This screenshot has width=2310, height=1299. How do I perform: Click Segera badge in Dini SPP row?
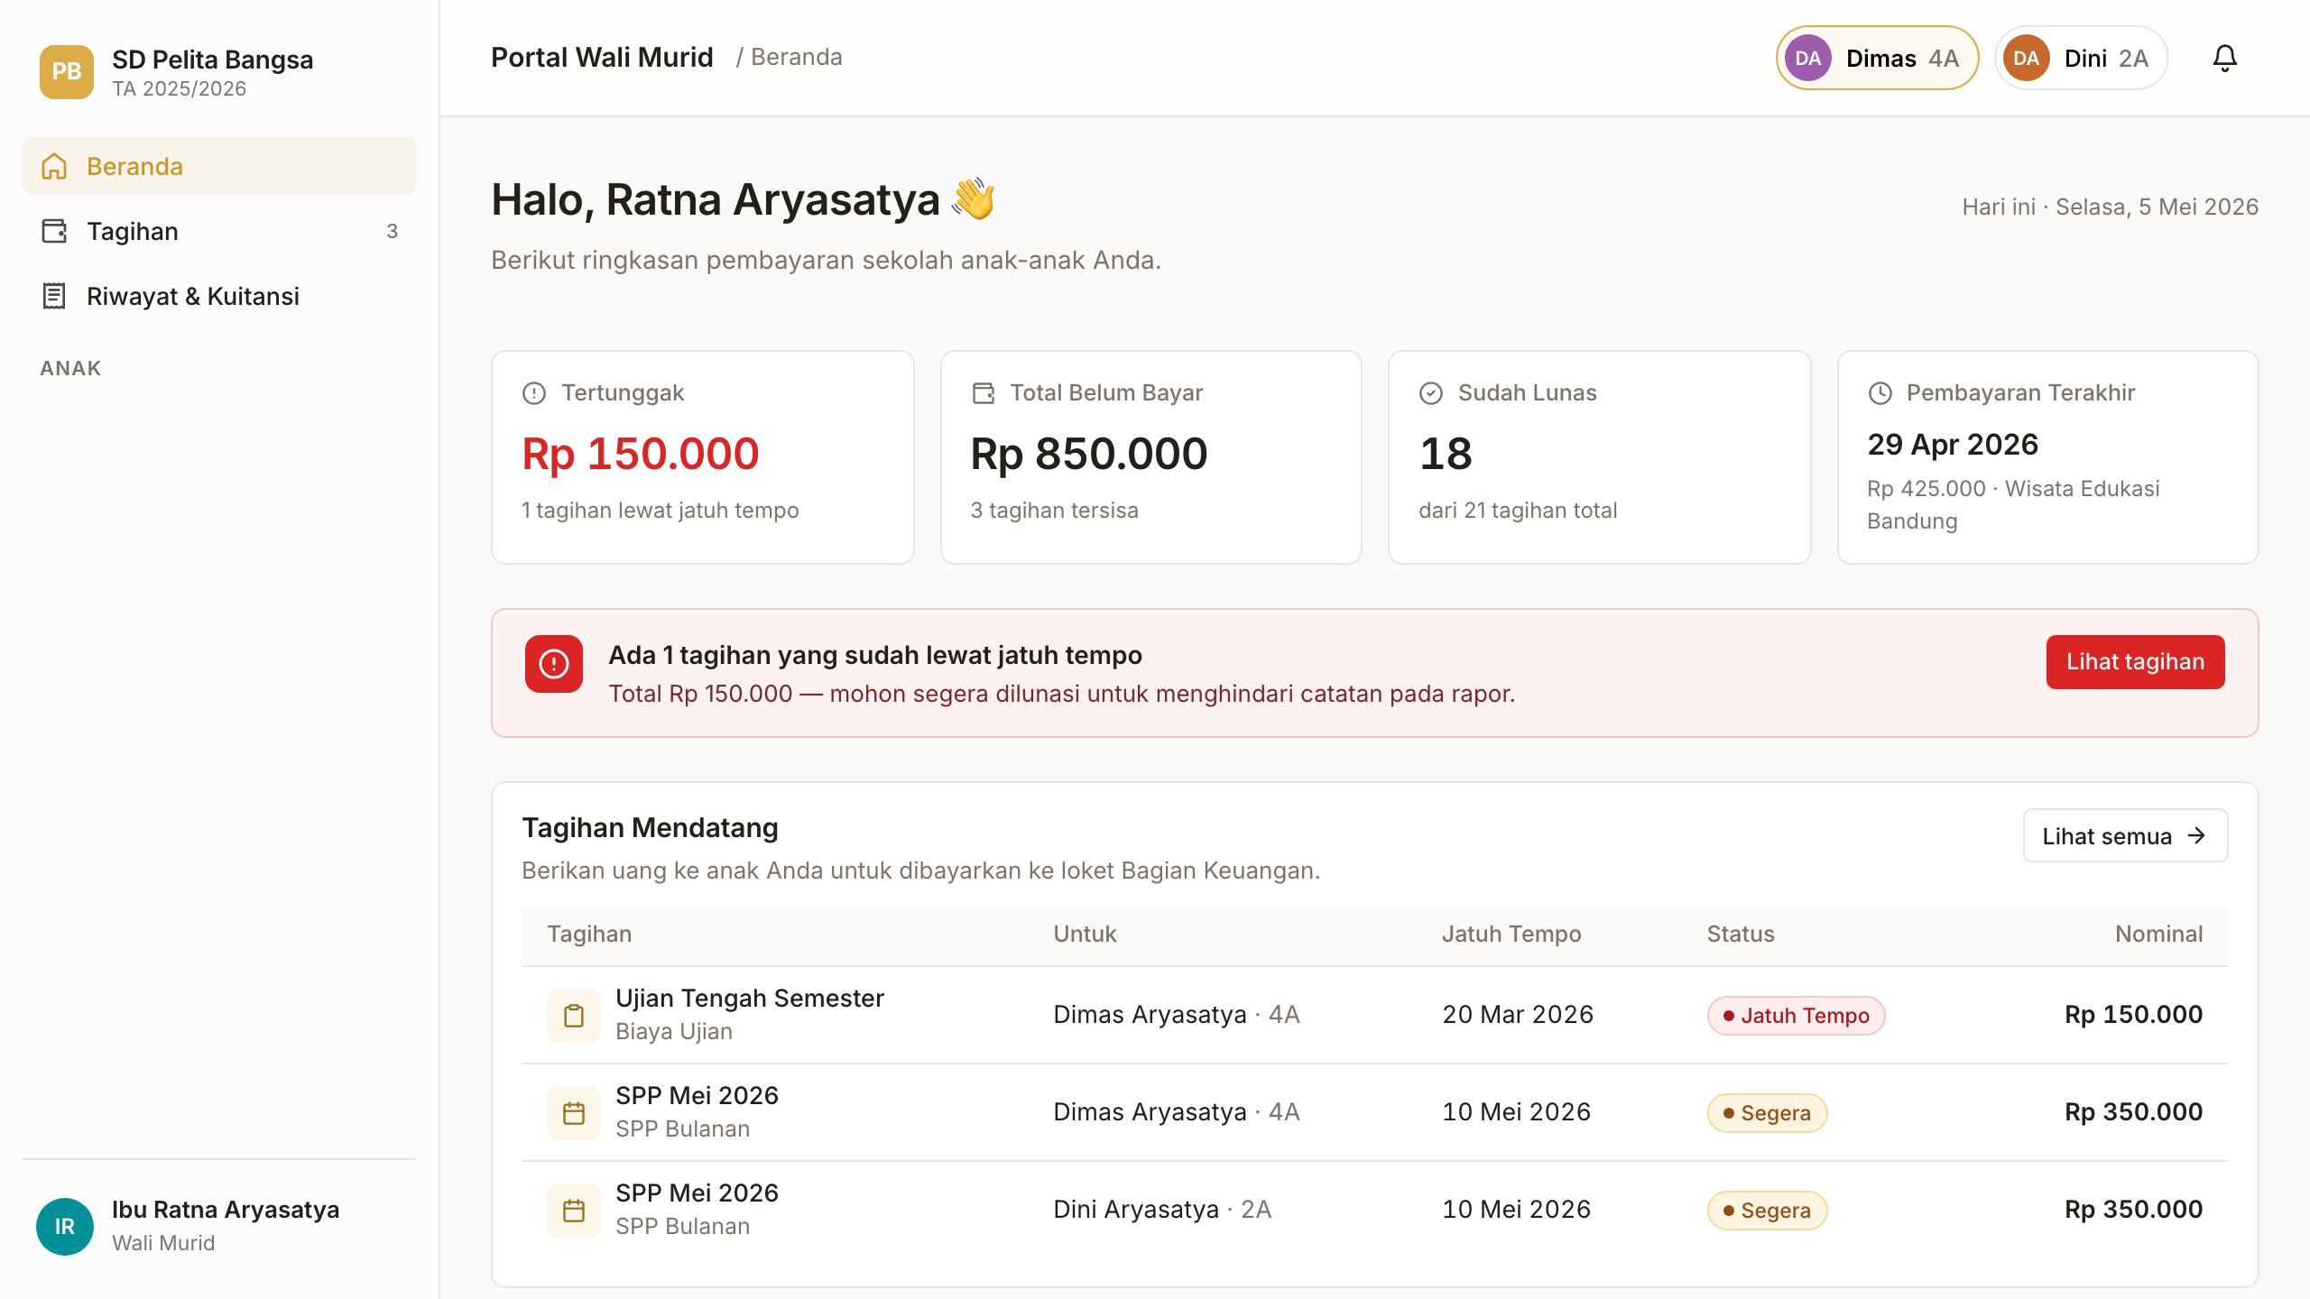(1767, 1211)
